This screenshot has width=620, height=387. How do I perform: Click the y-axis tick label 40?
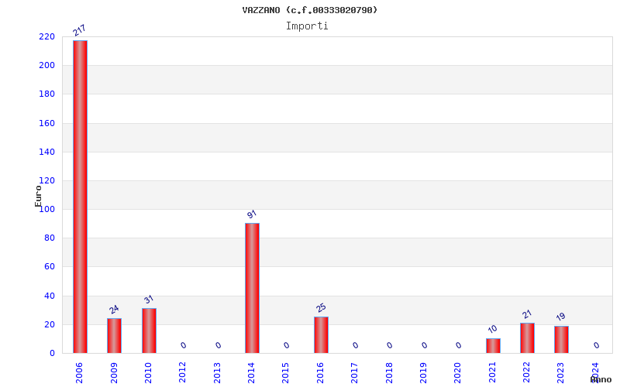click(50, 296)
